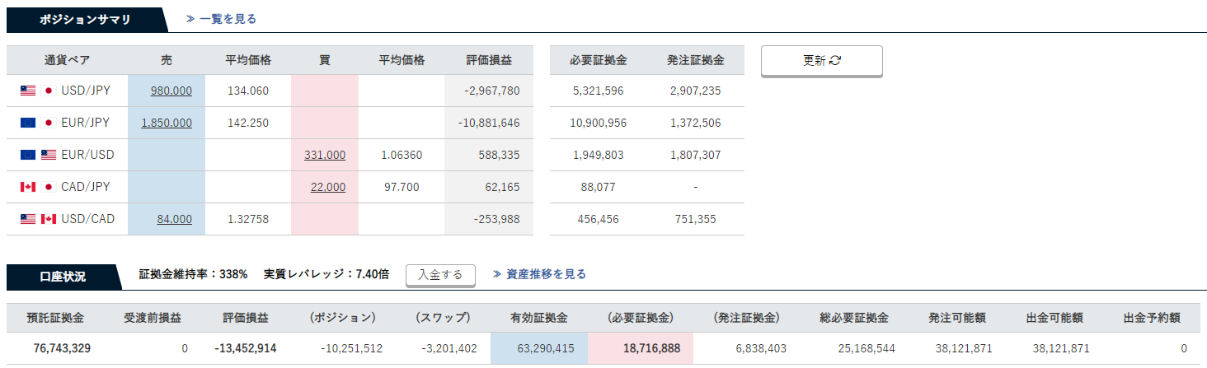Select the ポジションサマリ section tab
Screen dimensions: 1207x368
85,19
